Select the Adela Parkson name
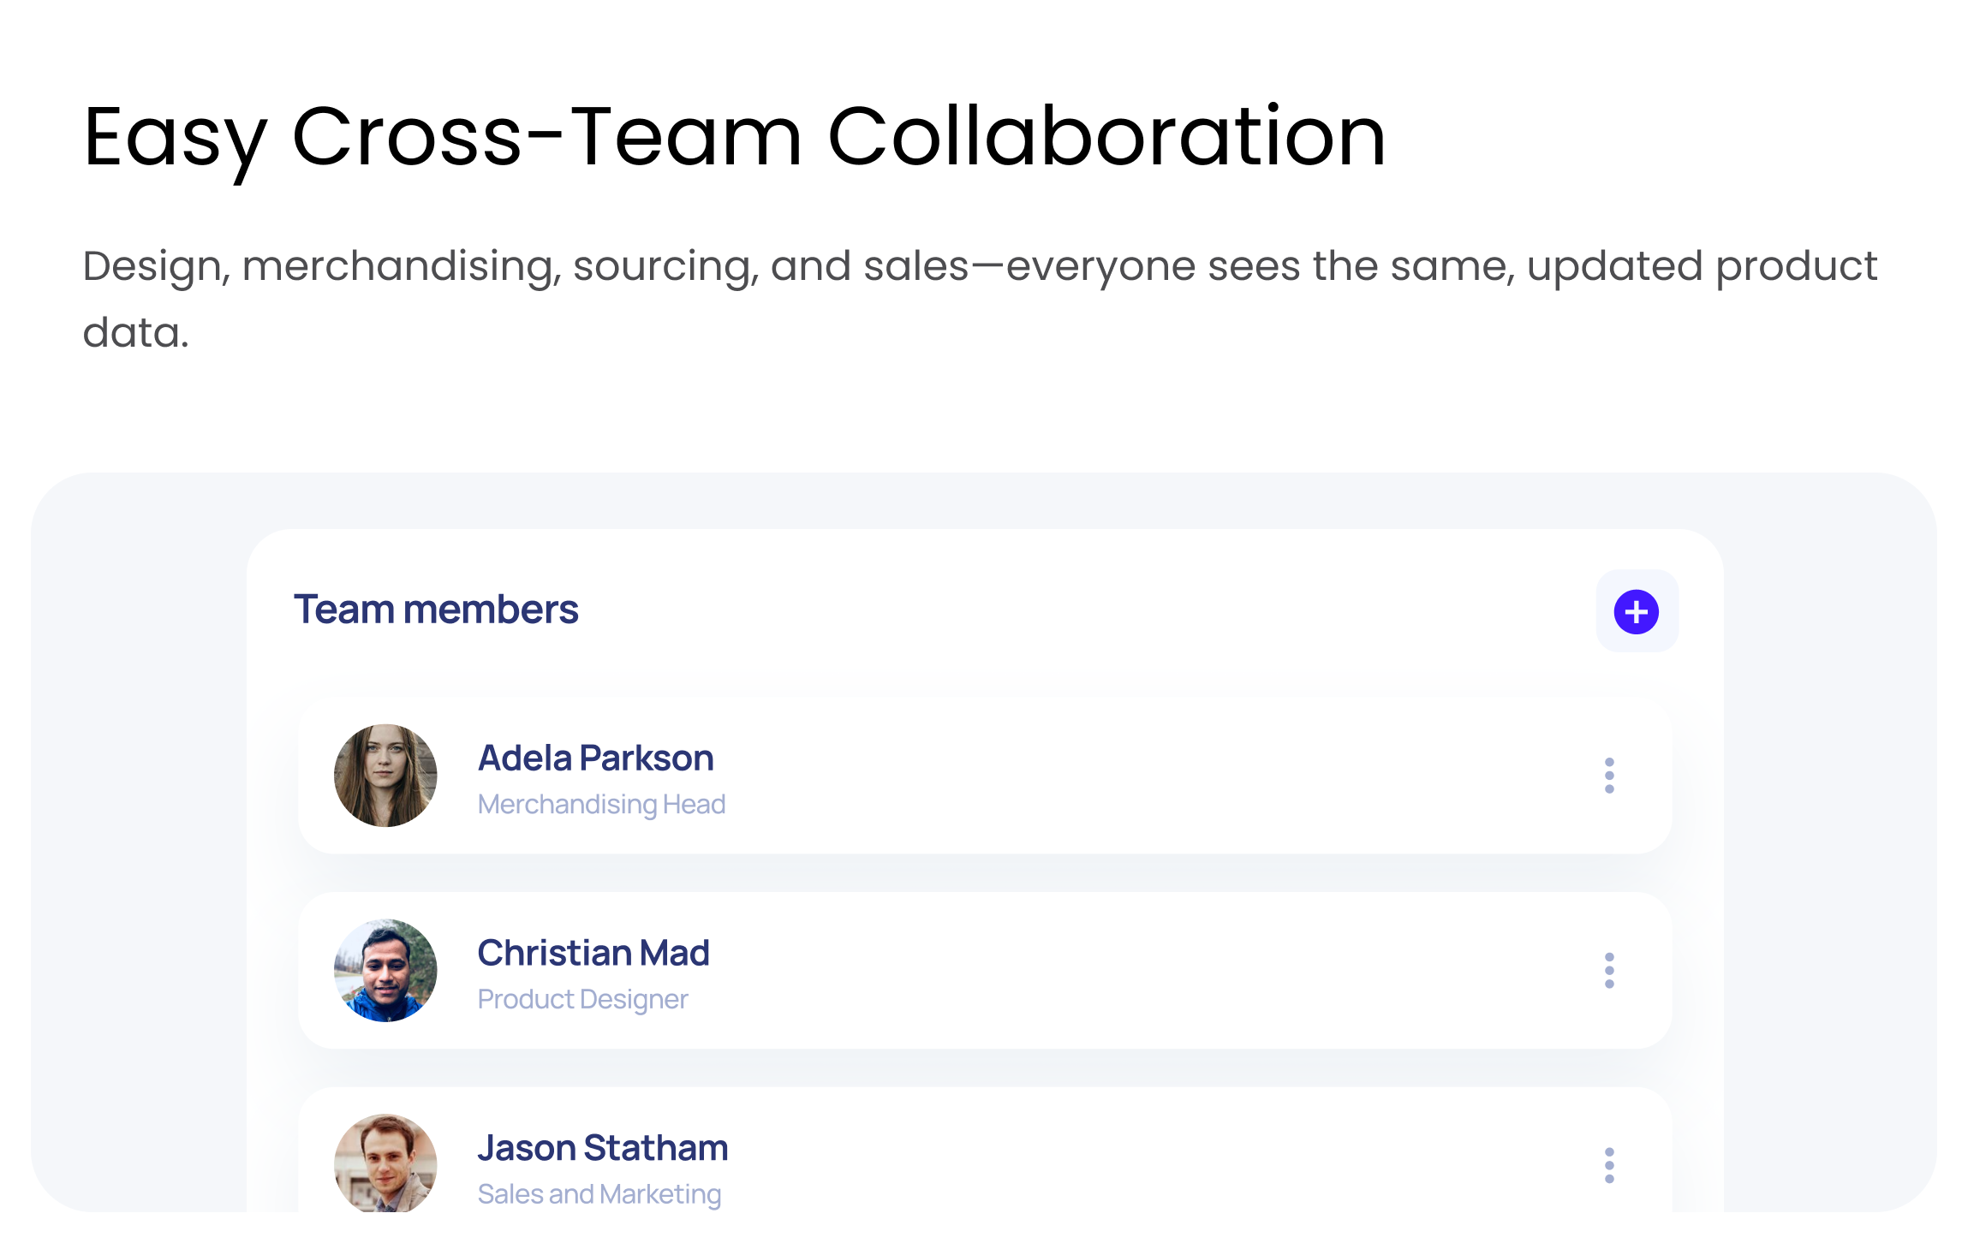Viewport: 1968px width, 1243px height. point(595,758)
